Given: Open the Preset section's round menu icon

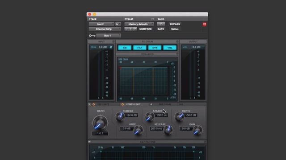Looking at the screenshot, I should point(152,19).
